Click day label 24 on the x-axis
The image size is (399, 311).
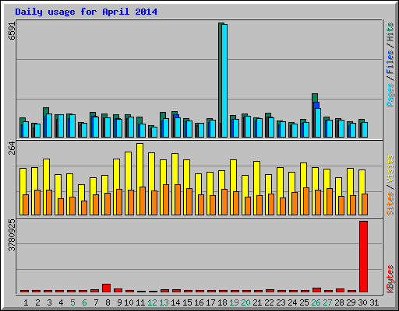point(292,302)
